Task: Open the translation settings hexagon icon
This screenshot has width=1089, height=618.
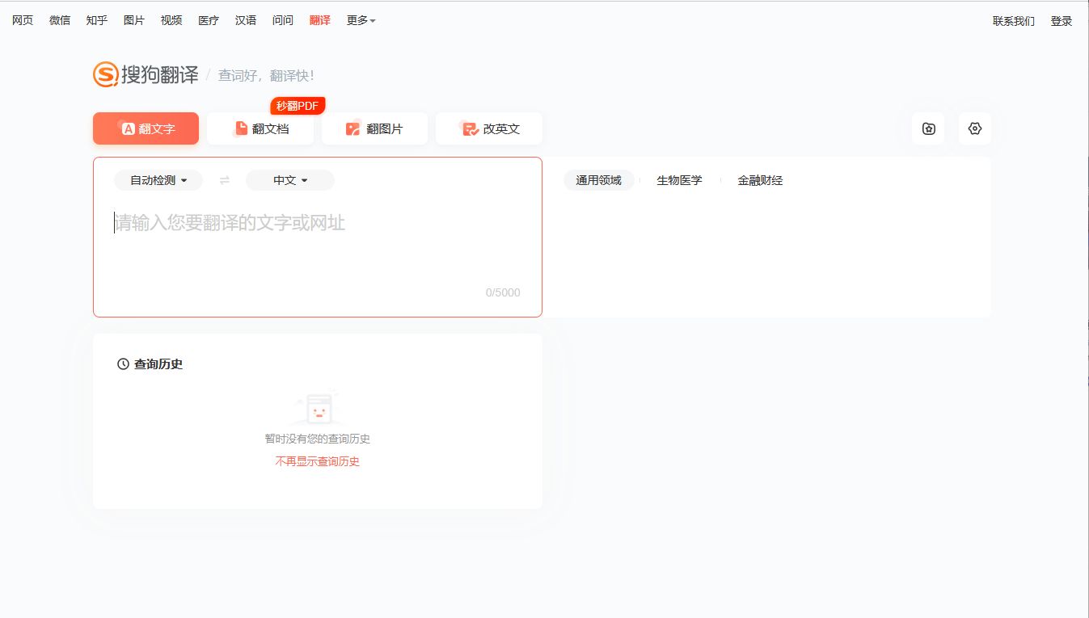Action: pos(975,128)
